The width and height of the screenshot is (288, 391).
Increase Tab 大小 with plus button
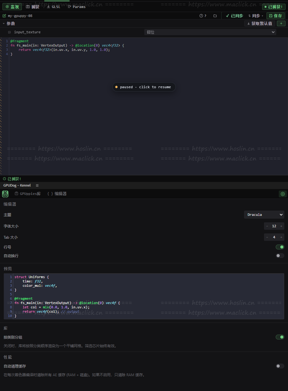pos(281,237)
